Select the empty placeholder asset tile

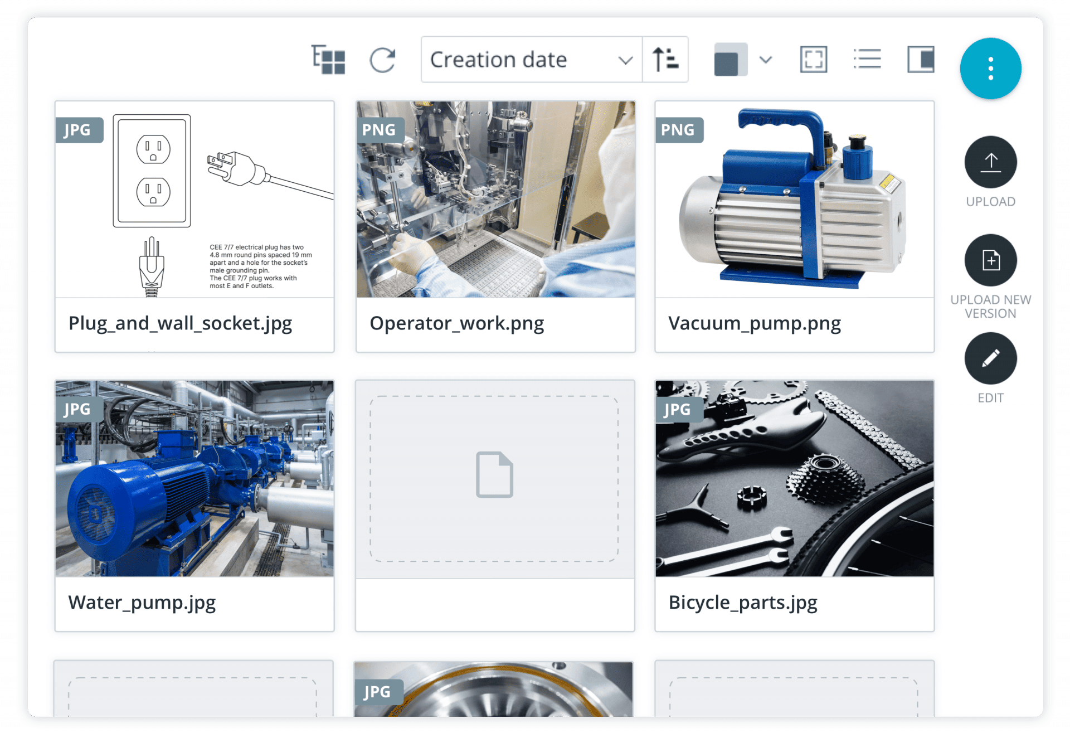pos(494,475)
